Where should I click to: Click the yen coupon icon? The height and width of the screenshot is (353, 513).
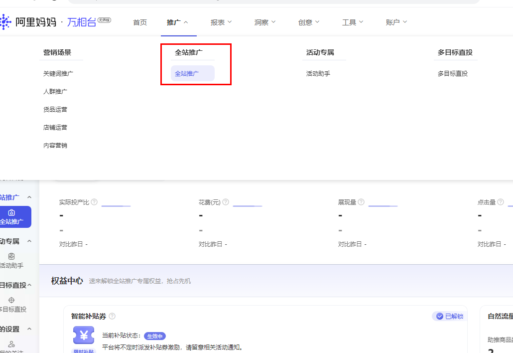[84, 336]
